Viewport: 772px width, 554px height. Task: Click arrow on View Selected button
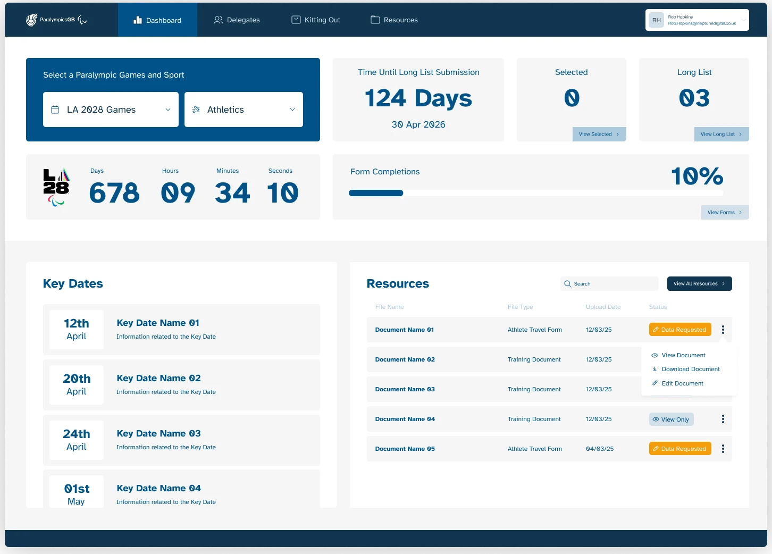click(617, 134)
